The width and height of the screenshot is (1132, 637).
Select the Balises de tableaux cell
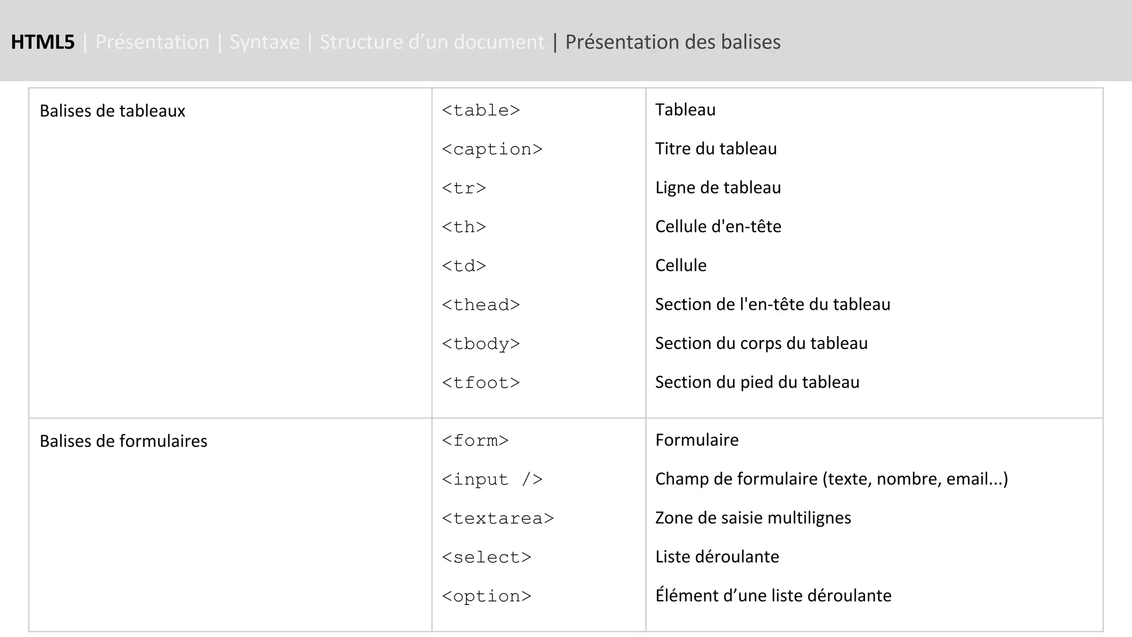[x=112, y=111]
